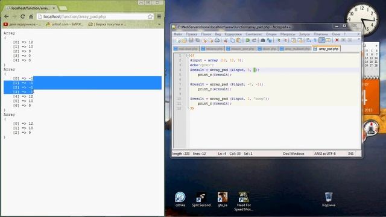Open the Биржа покупки bookmark
386x217 pixels.
(107, 24)
